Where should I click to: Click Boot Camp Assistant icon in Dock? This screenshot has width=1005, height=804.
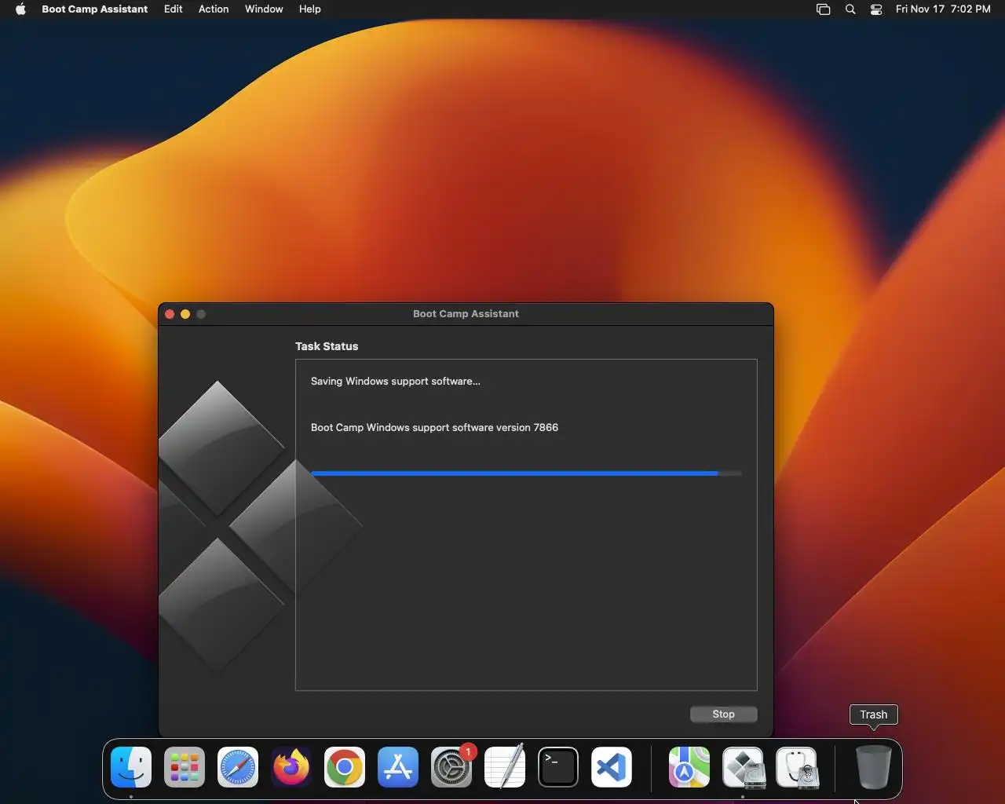point(743,767)
